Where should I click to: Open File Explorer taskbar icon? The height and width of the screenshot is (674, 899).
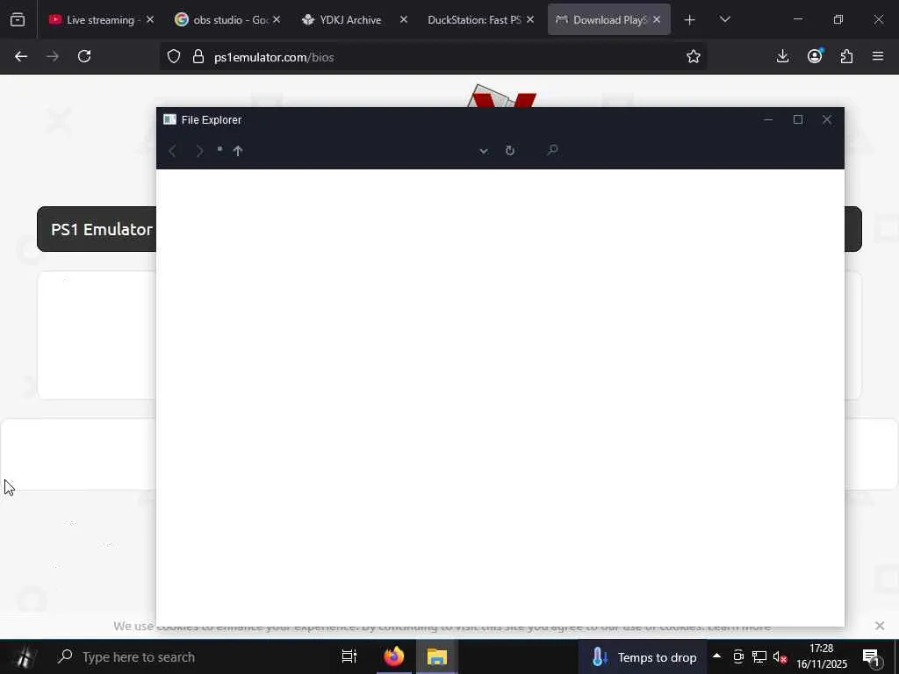tap(437, 656)
